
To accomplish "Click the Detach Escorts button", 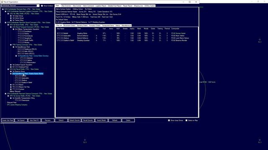I will [75, 120].
